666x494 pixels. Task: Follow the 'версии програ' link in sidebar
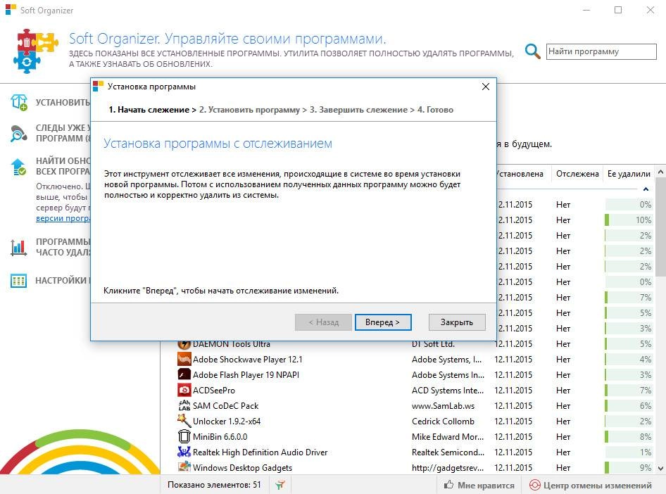pos(63,218)
